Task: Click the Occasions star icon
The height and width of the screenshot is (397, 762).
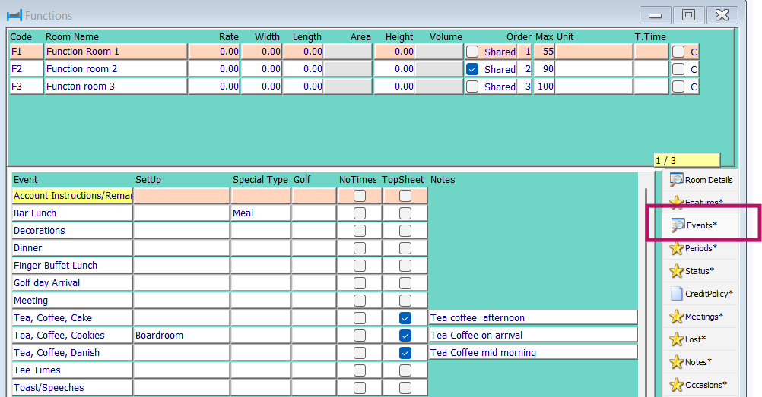Action: [677, 385]
